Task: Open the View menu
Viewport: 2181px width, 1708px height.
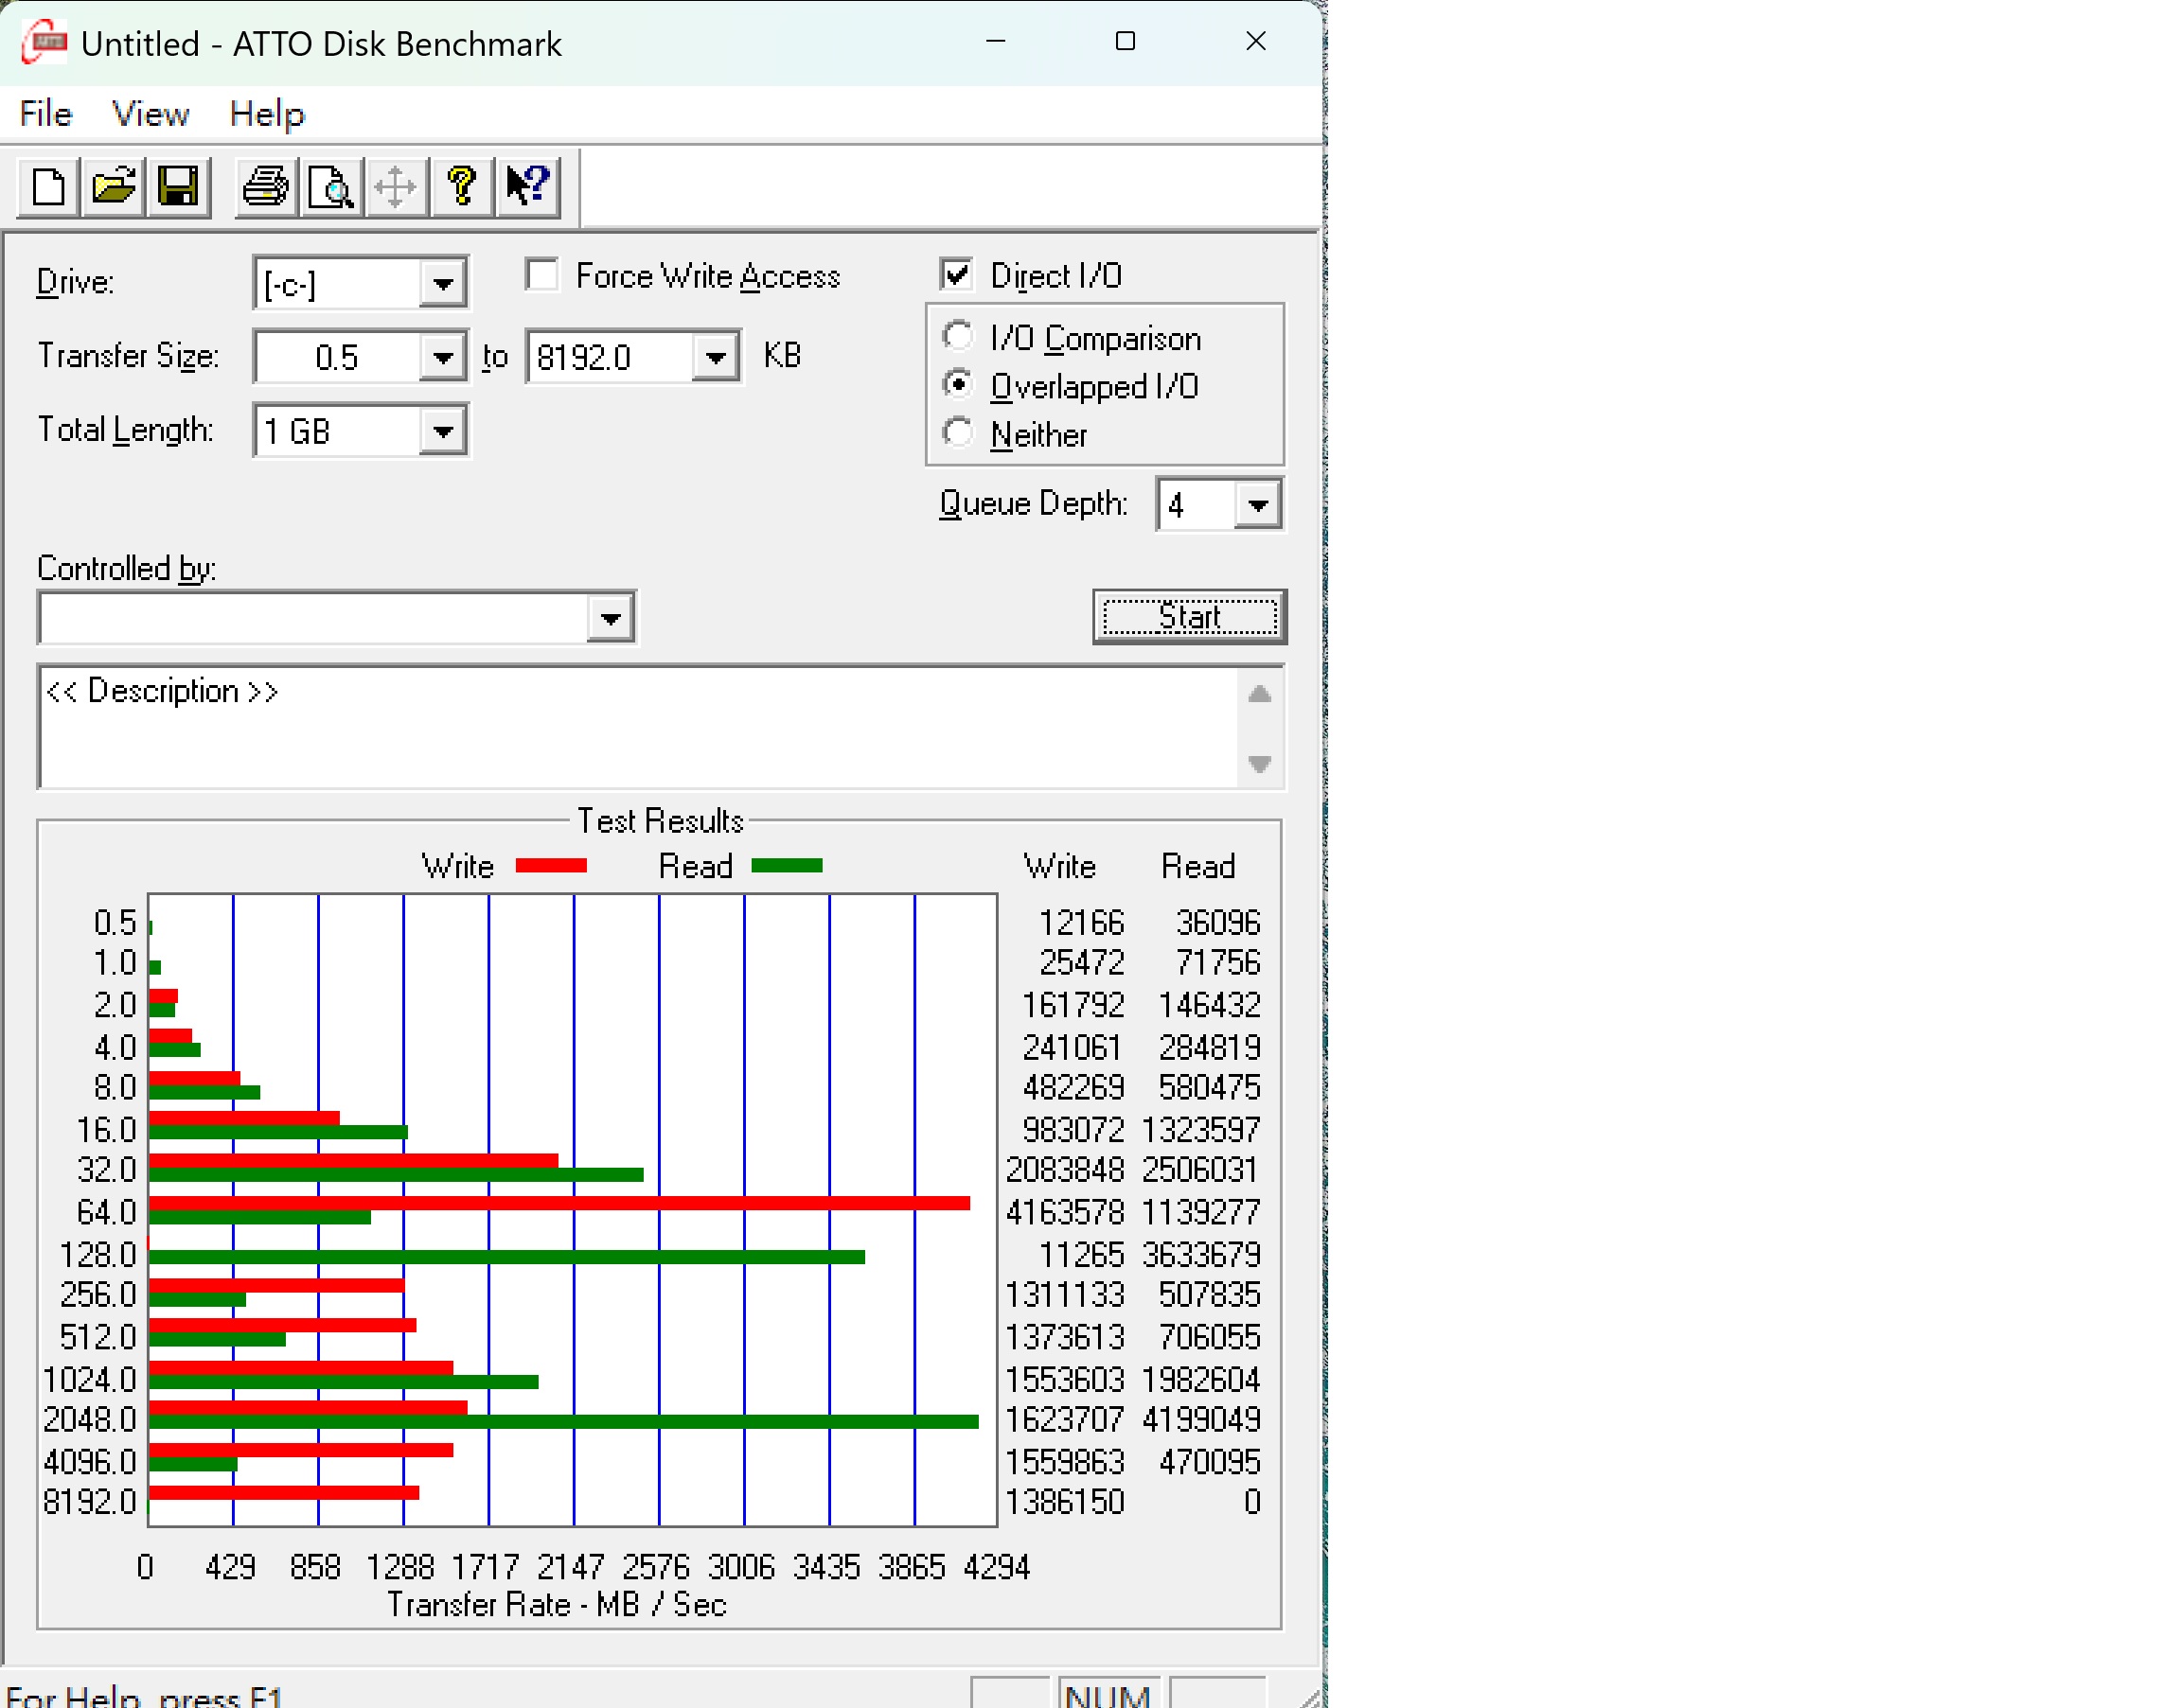Action: (151, 114)
